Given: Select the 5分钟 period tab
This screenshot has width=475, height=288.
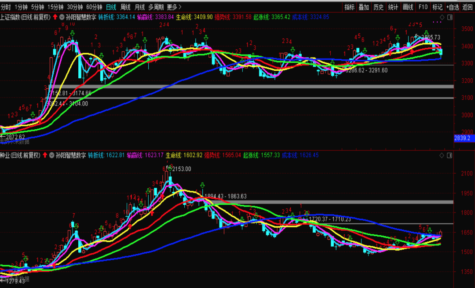Looking at the screenshot, I should point(37,7).
